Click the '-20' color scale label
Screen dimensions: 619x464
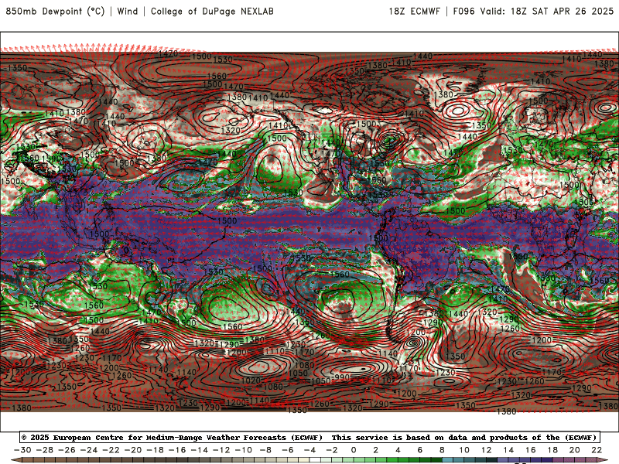click(x=133, y=450)
